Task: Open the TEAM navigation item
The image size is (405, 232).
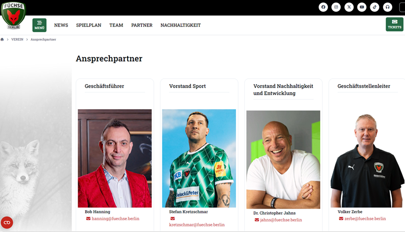Action: pyautogui.click(x=116, y=25)
